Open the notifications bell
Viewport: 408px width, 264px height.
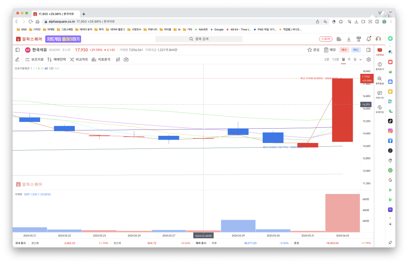368,39
